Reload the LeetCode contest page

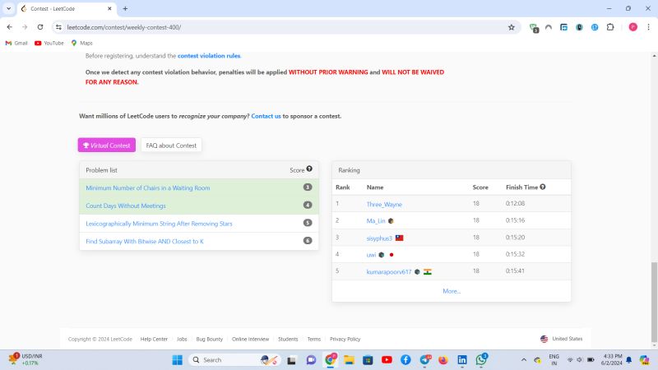40,27
